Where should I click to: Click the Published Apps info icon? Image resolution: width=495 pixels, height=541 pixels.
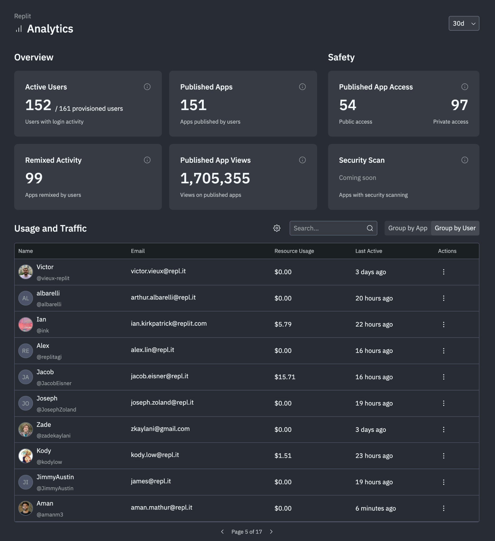coord(302,87)
